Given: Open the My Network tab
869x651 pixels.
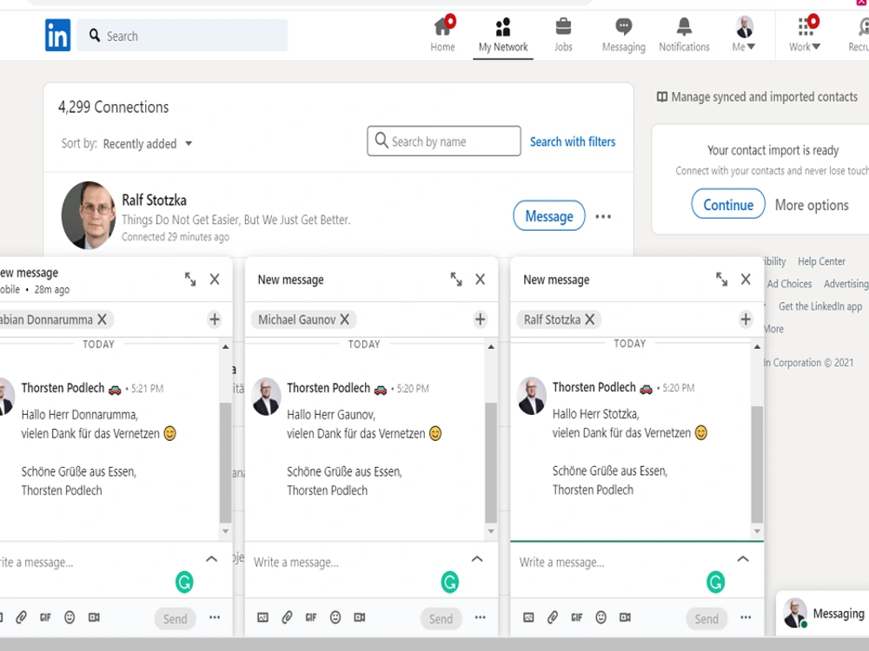Looking at the screenshot, I should [x=503, y=35].
